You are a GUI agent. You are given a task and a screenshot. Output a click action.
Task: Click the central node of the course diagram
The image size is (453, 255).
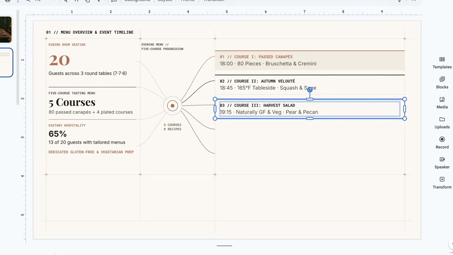(172, 106)
